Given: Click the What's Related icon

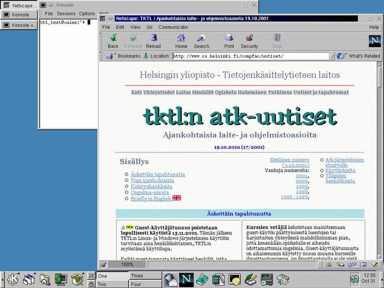Looking at the screenshot, I should pyautogui.click(x=341, y=56).
